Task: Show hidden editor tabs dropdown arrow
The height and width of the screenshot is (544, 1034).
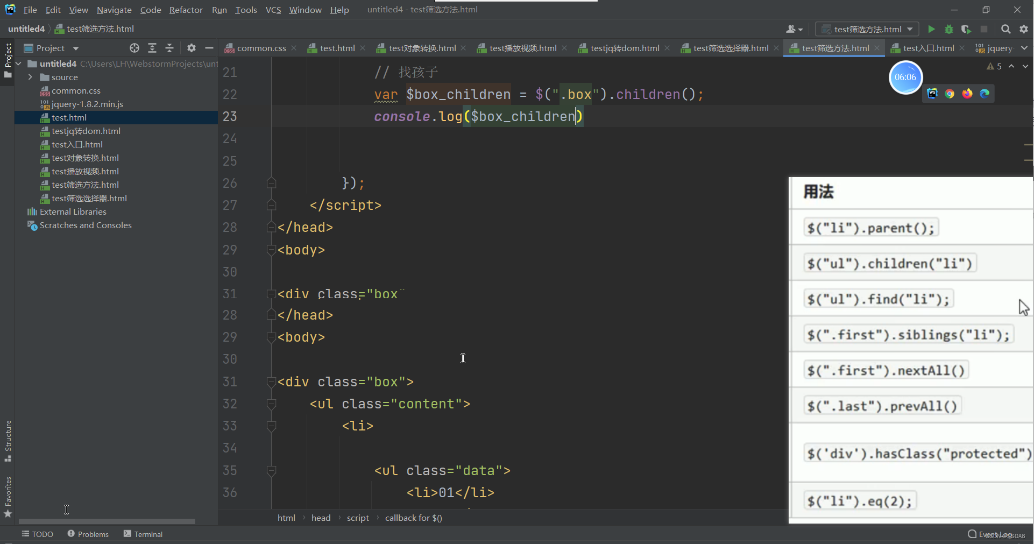Action: pos(1024,48)
